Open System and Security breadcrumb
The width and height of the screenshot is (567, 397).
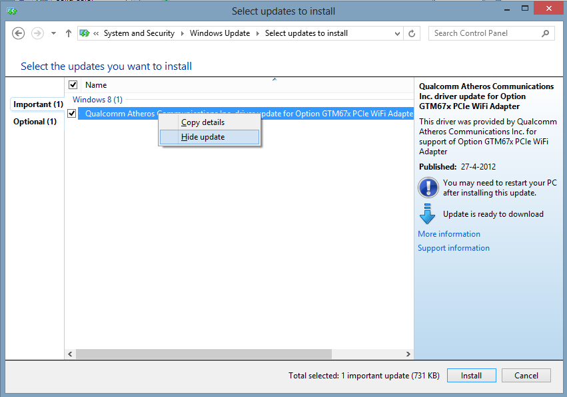coord(139,33)
